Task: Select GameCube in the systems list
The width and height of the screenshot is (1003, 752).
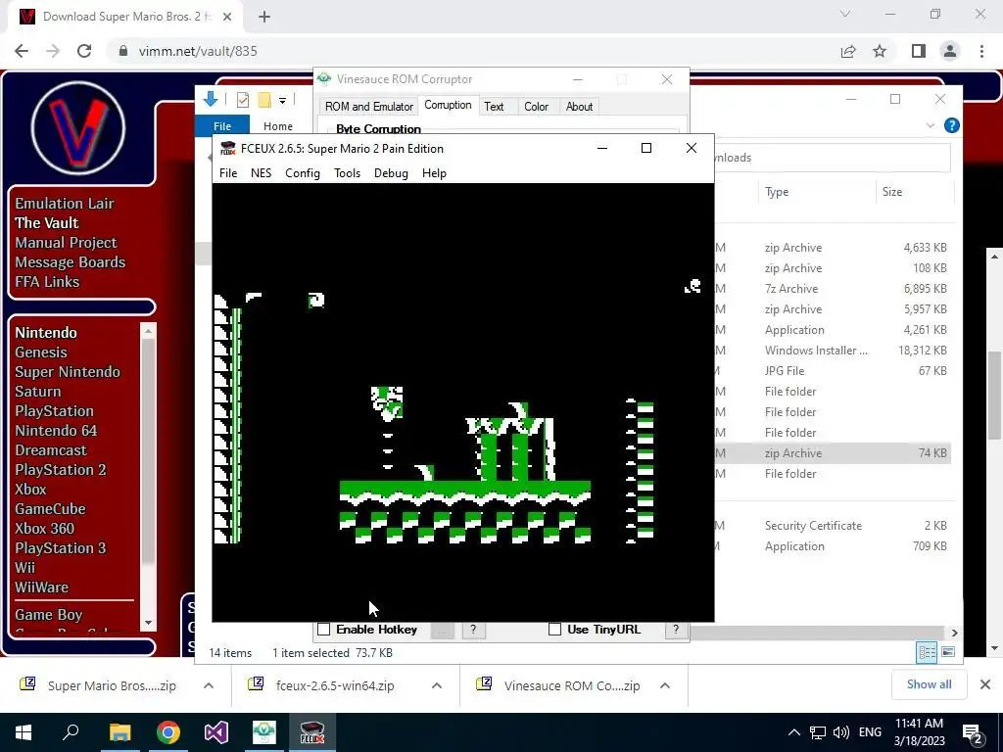Action: pos(50,509)
